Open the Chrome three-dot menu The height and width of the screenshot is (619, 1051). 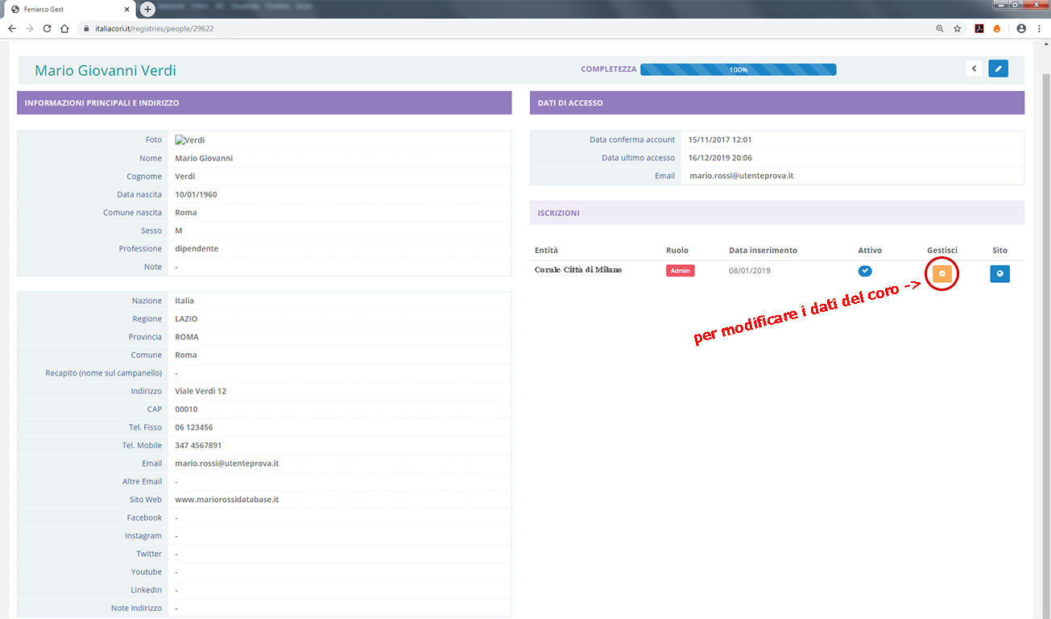[x=1039, y=28]
